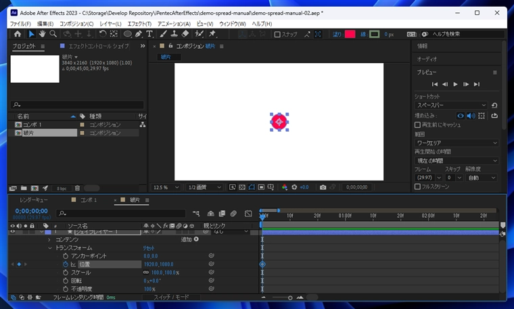Select the Roto Brush tool
Image resolution: width=514 pixels, height=309 pixels.
[x=199, y=34]
